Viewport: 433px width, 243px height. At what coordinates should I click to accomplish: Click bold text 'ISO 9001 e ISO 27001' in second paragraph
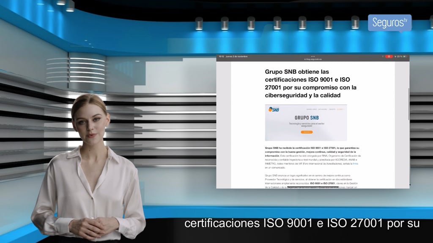tap(322, 183)
